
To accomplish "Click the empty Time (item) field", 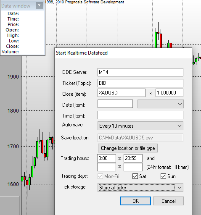I will click(140, 115).
